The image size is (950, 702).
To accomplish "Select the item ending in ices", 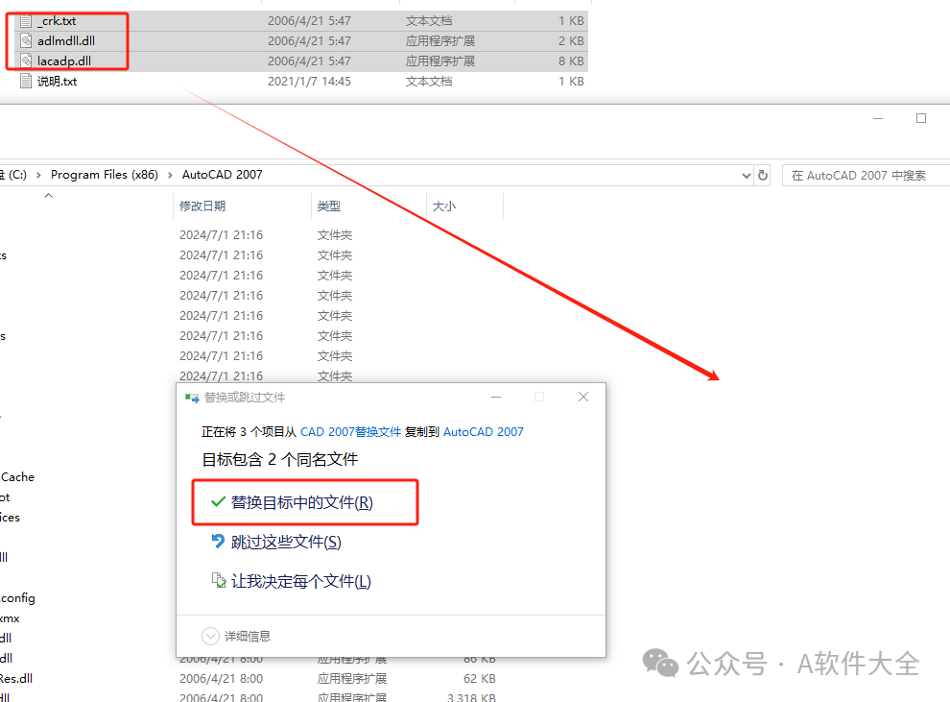I will click(10, 517).
